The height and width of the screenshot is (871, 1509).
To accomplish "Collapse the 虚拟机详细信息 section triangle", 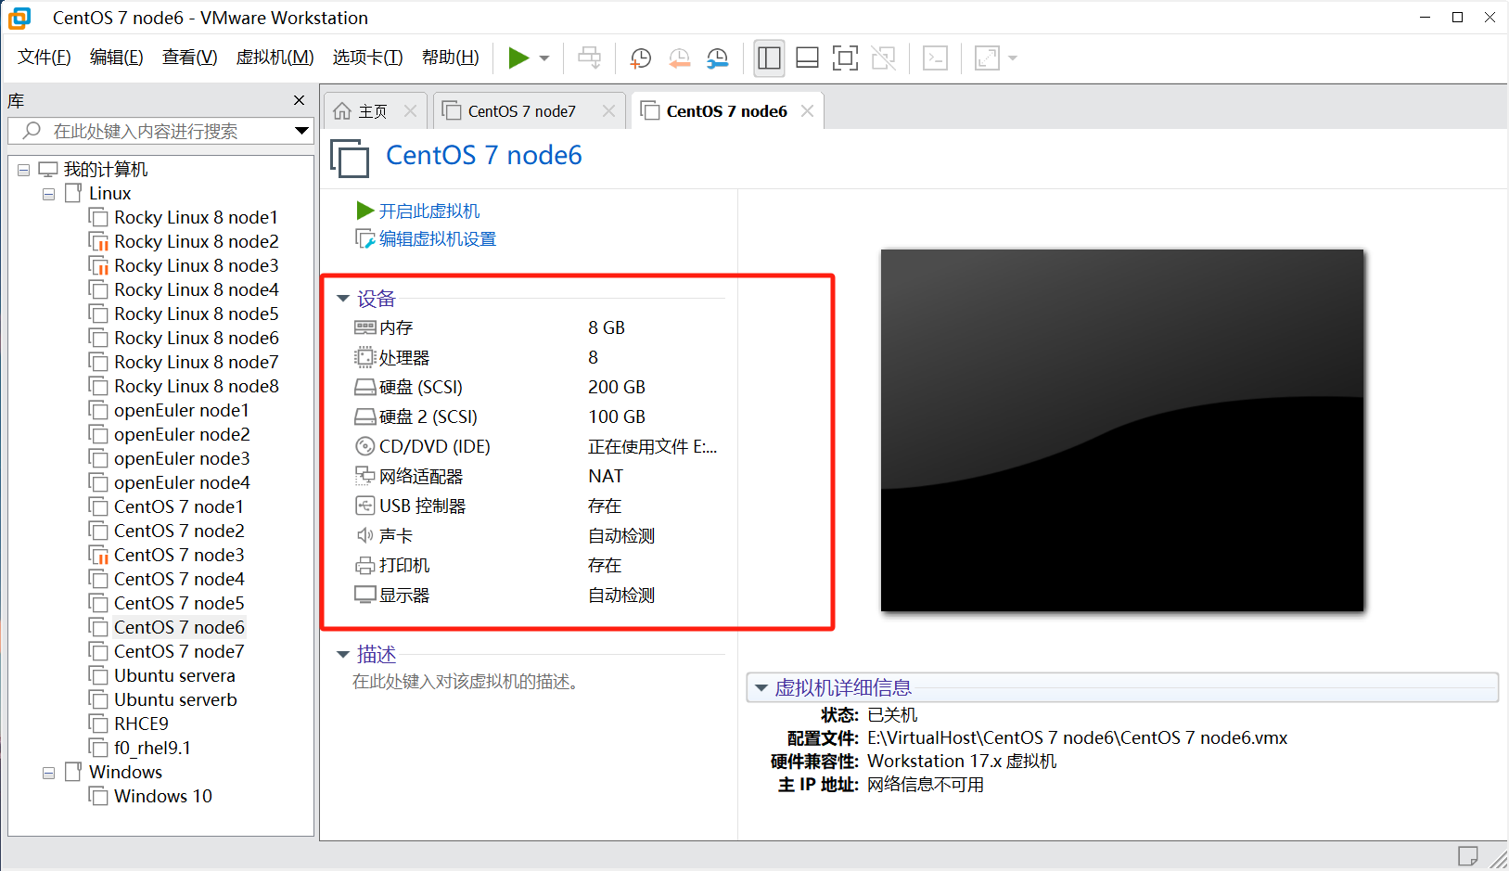I will [761, 688].
